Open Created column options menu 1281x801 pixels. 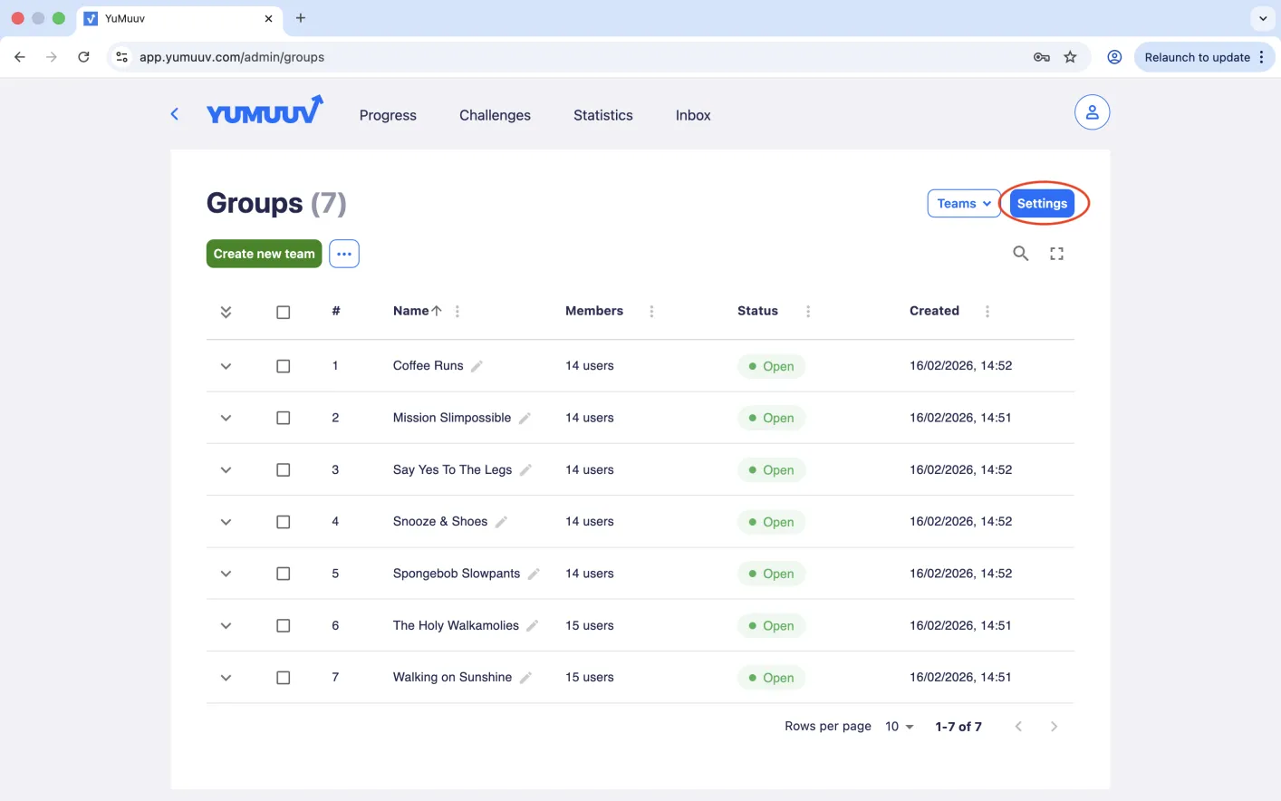click(x=987, y=311)
